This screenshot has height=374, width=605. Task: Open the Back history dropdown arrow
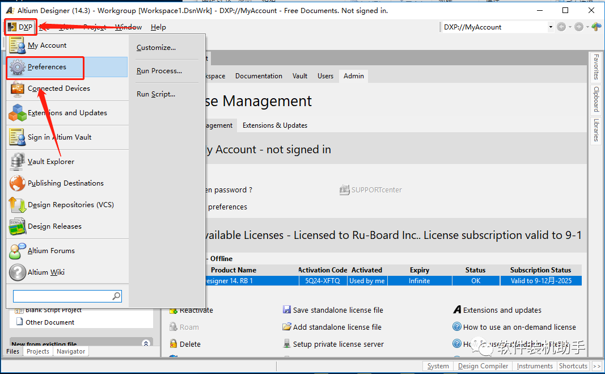570,27
